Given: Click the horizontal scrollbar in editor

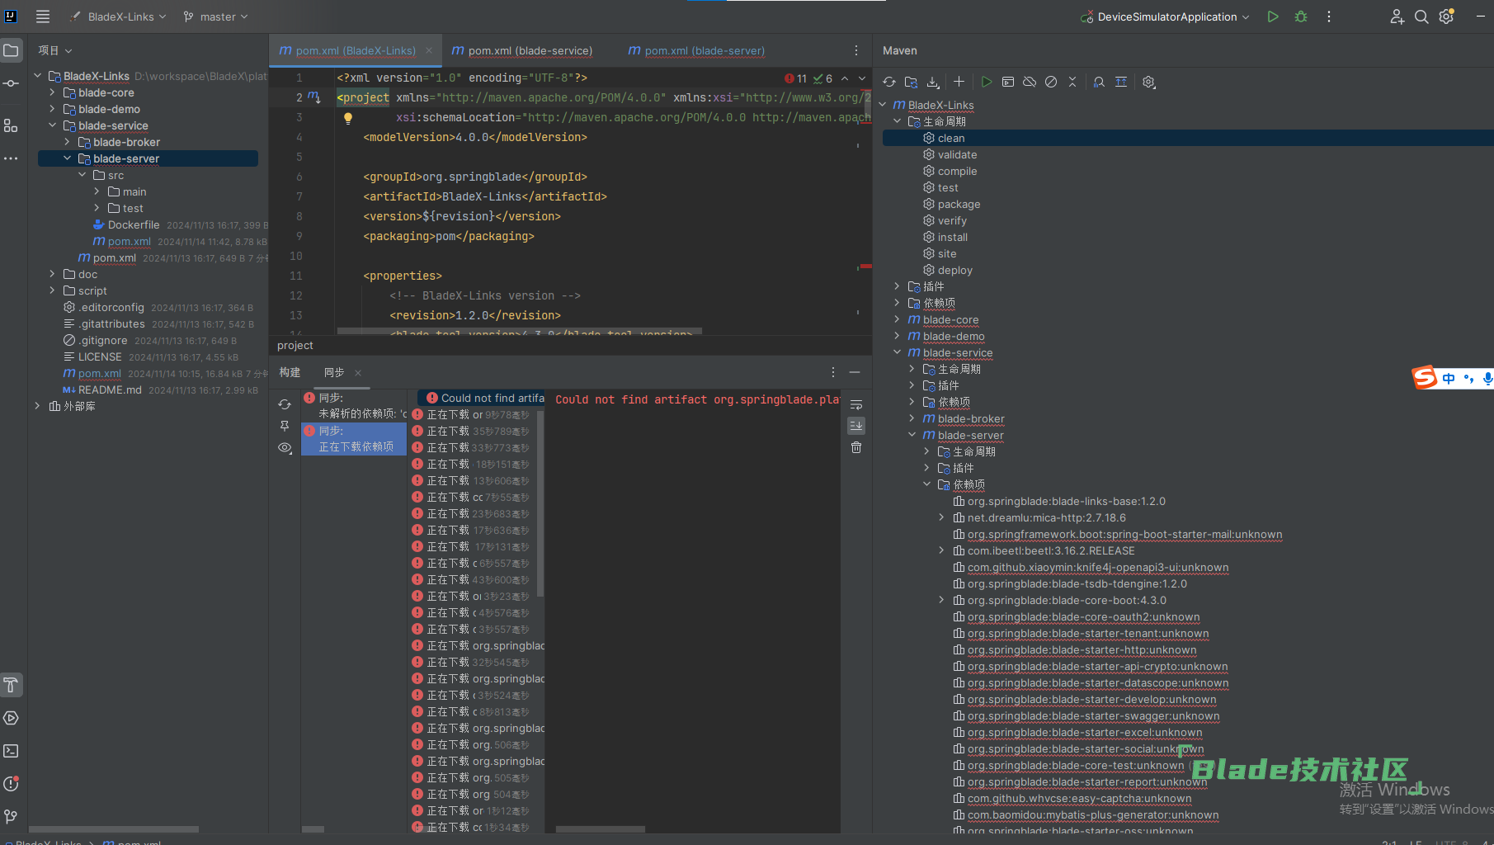Looking at the screenshot, I should (520, 331).
